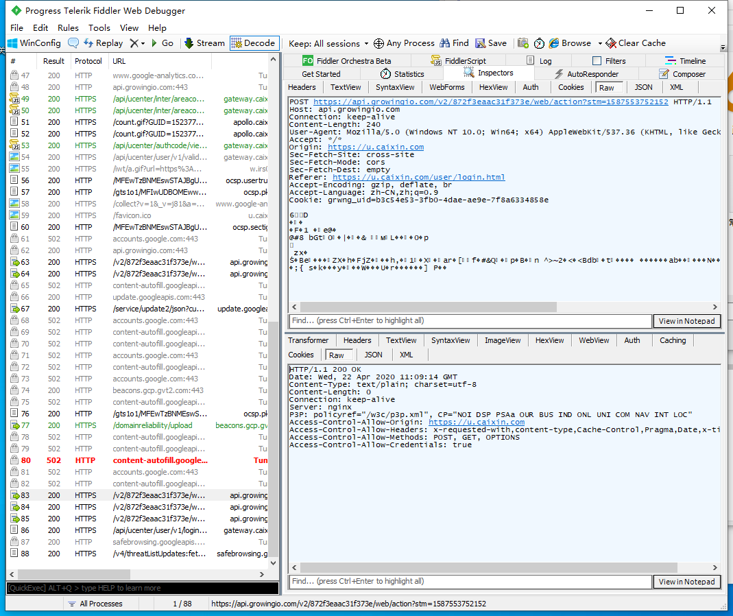
Task: Switch to the Statistics tab
Action: [402, 74]
